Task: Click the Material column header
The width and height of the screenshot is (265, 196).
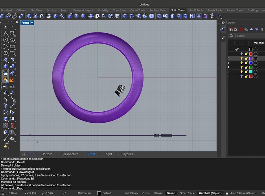Action: pyautogui.click(x=259, y=43)
